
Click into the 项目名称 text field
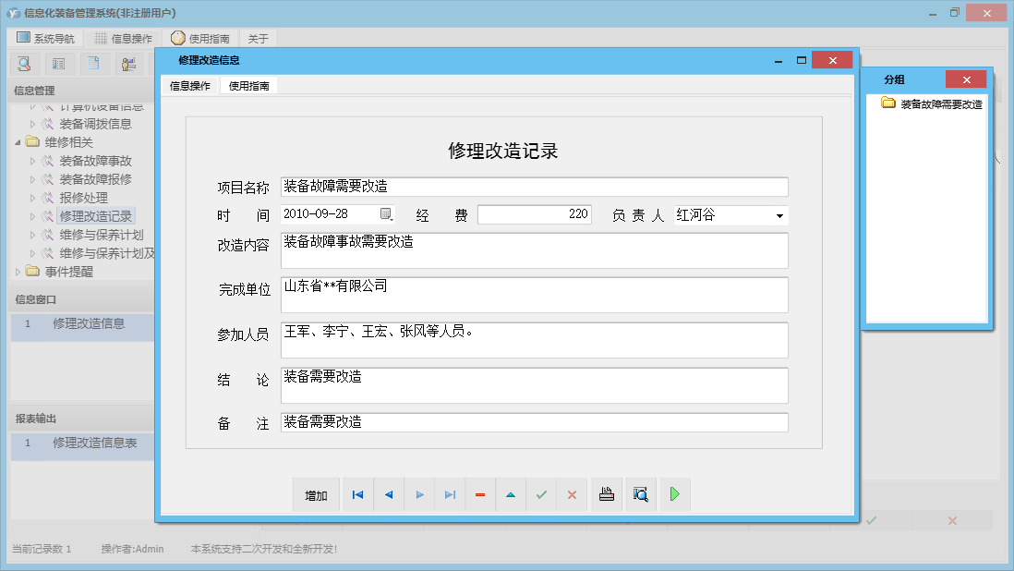[x=534, y=188]
